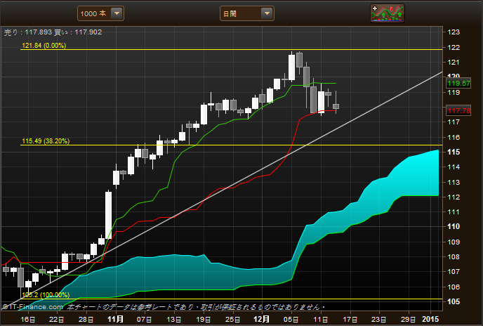Click the green 119.57 price tag

pos(458,84)
